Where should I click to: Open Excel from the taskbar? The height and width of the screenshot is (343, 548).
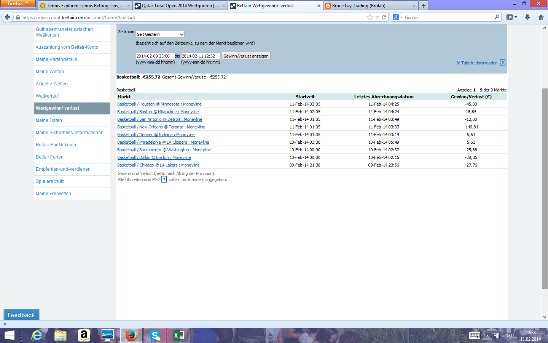coord(178,335)
